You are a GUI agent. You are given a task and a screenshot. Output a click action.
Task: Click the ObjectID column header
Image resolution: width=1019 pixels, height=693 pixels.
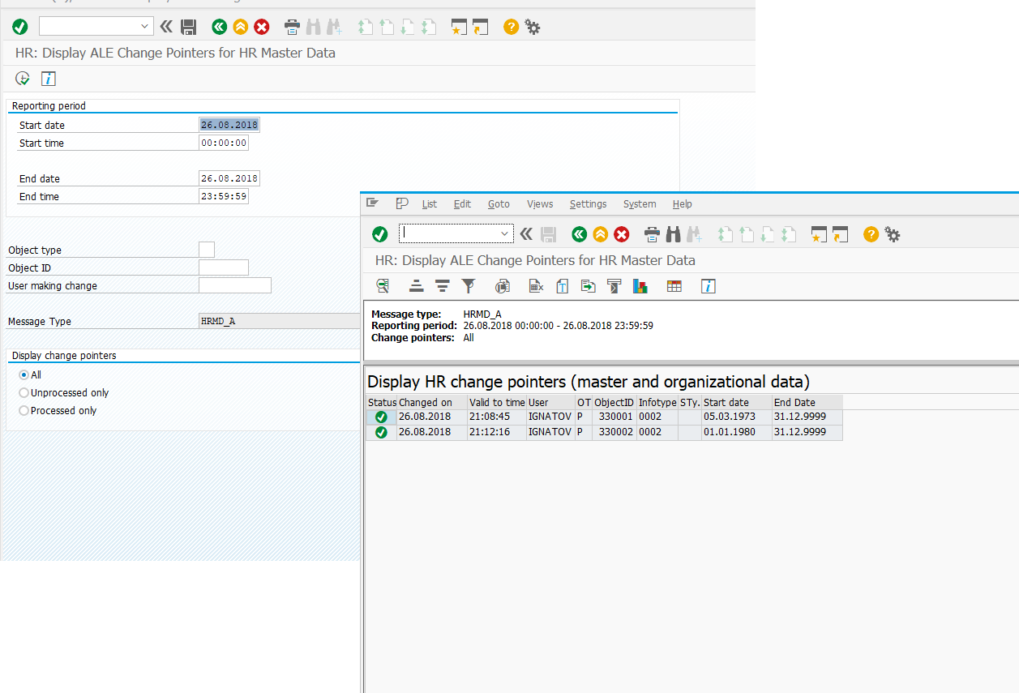614,403
